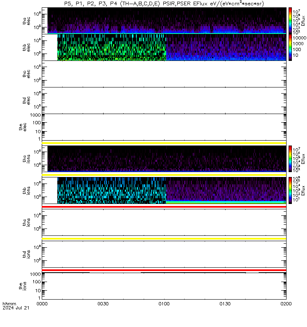Viewport: 307px width, 327px height.
Task: Click the tha elec spectrogram data area
Action: [x=167, y=21]
